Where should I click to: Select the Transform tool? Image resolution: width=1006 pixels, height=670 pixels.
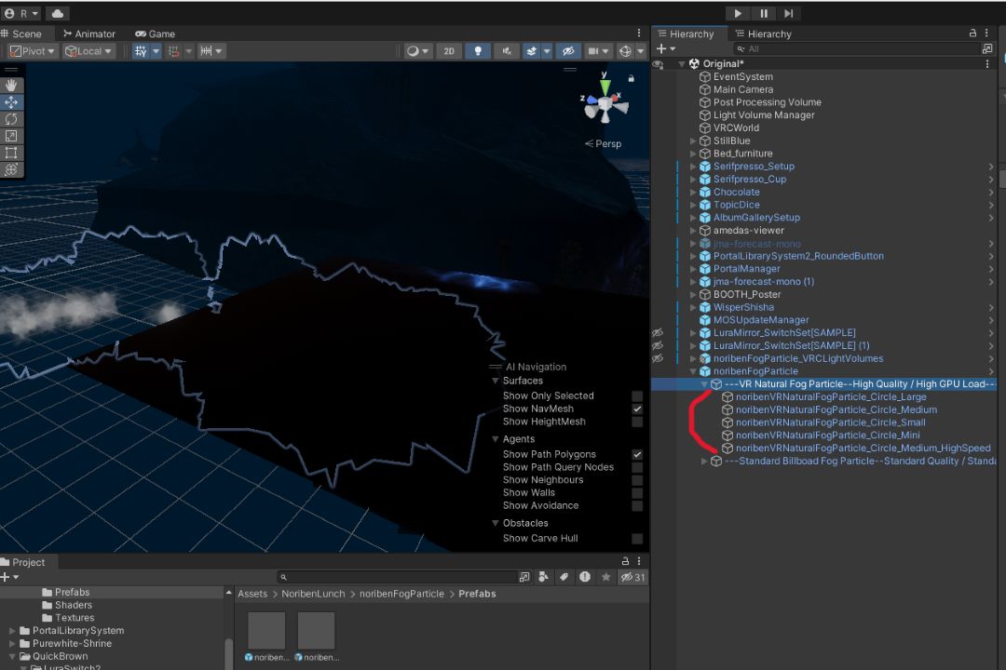click(11, 169)
